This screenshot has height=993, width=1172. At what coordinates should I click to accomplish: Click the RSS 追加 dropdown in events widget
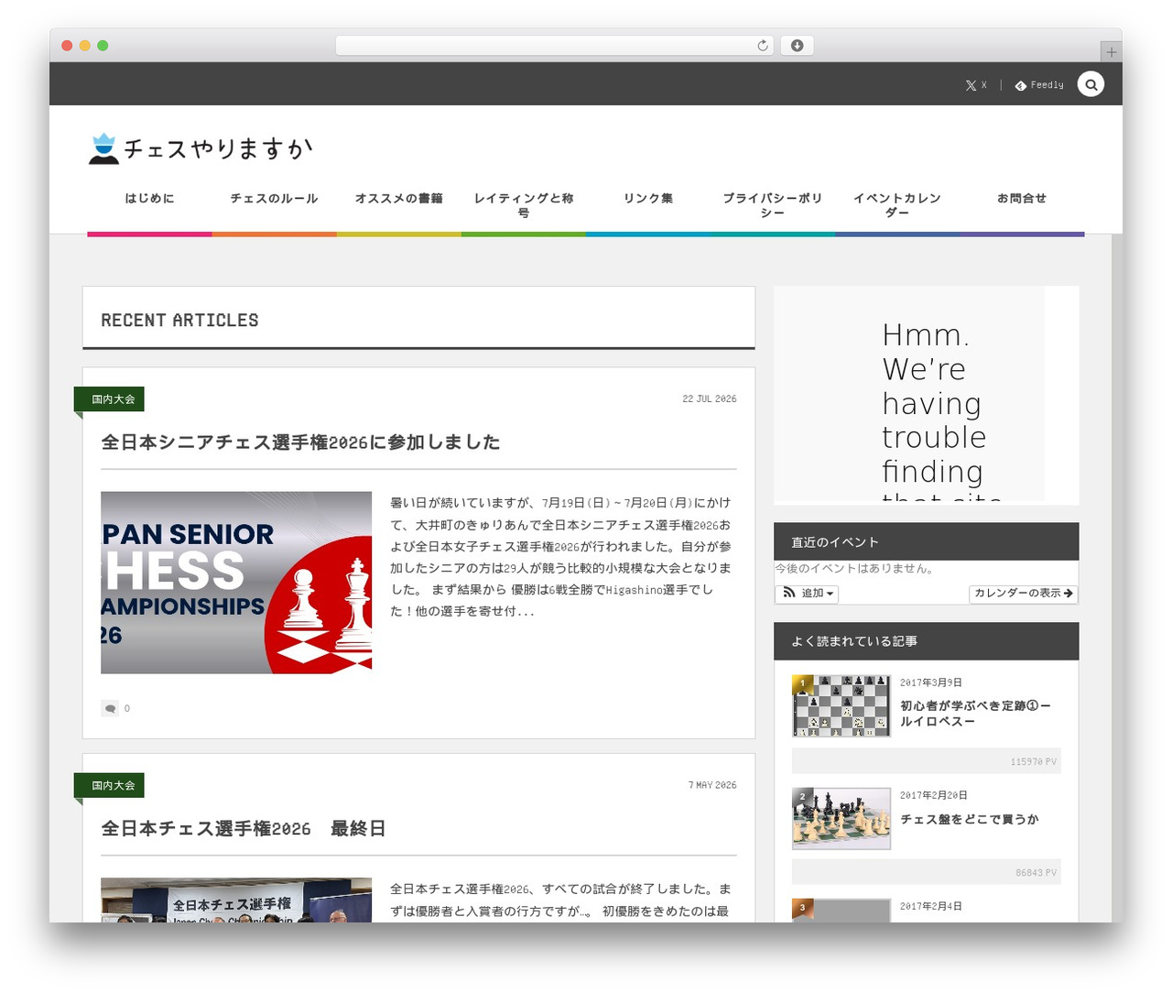(807, 594)
